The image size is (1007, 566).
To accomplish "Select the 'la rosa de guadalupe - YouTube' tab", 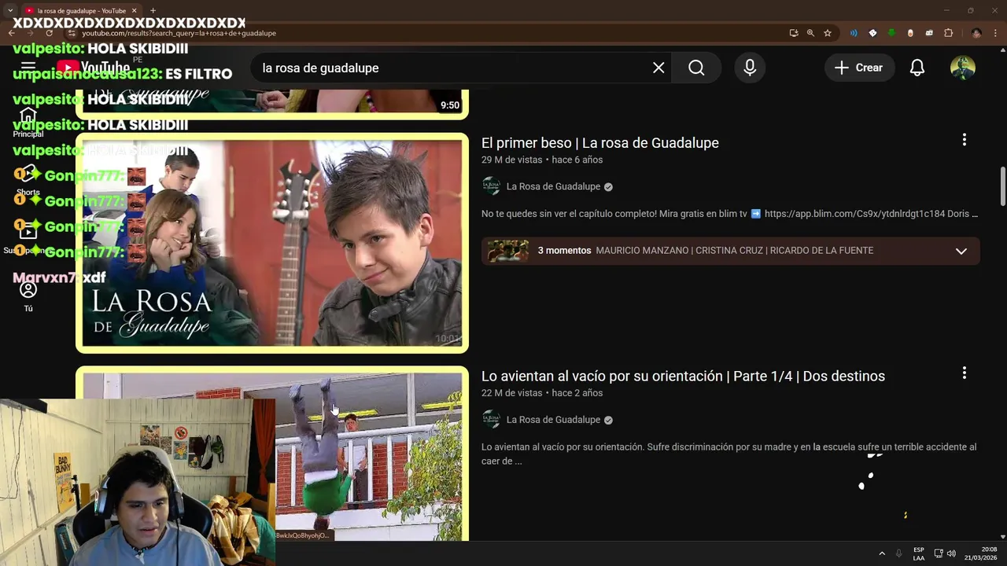I will tap(80, 10).
